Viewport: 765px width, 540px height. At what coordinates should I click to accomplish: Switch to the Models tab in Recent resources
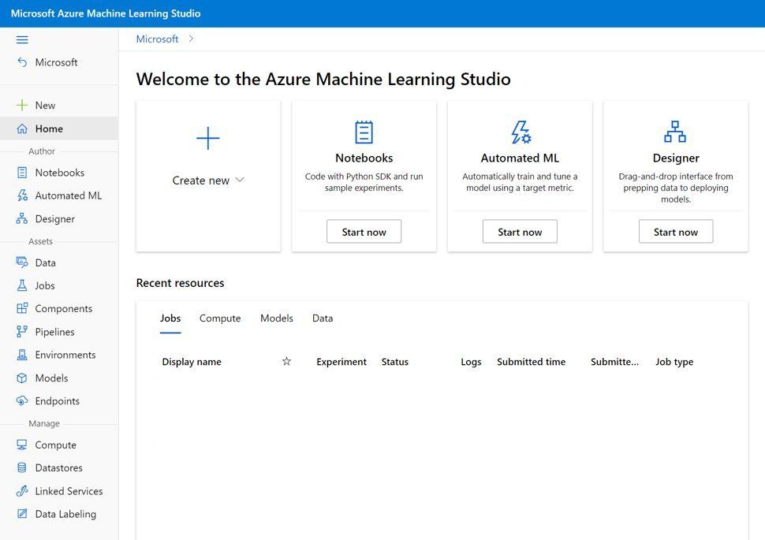[x=276, y=318]
